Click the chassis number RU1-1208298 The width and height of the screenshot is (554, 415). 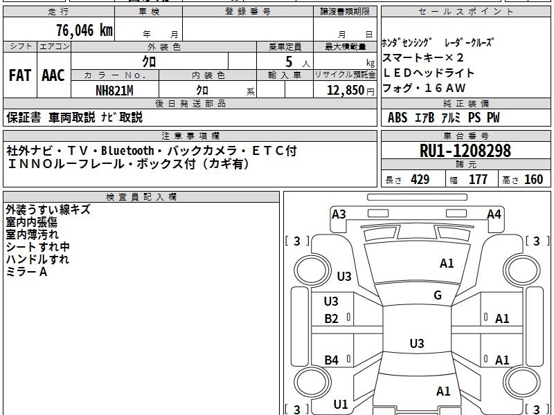[x=465, y=151]
